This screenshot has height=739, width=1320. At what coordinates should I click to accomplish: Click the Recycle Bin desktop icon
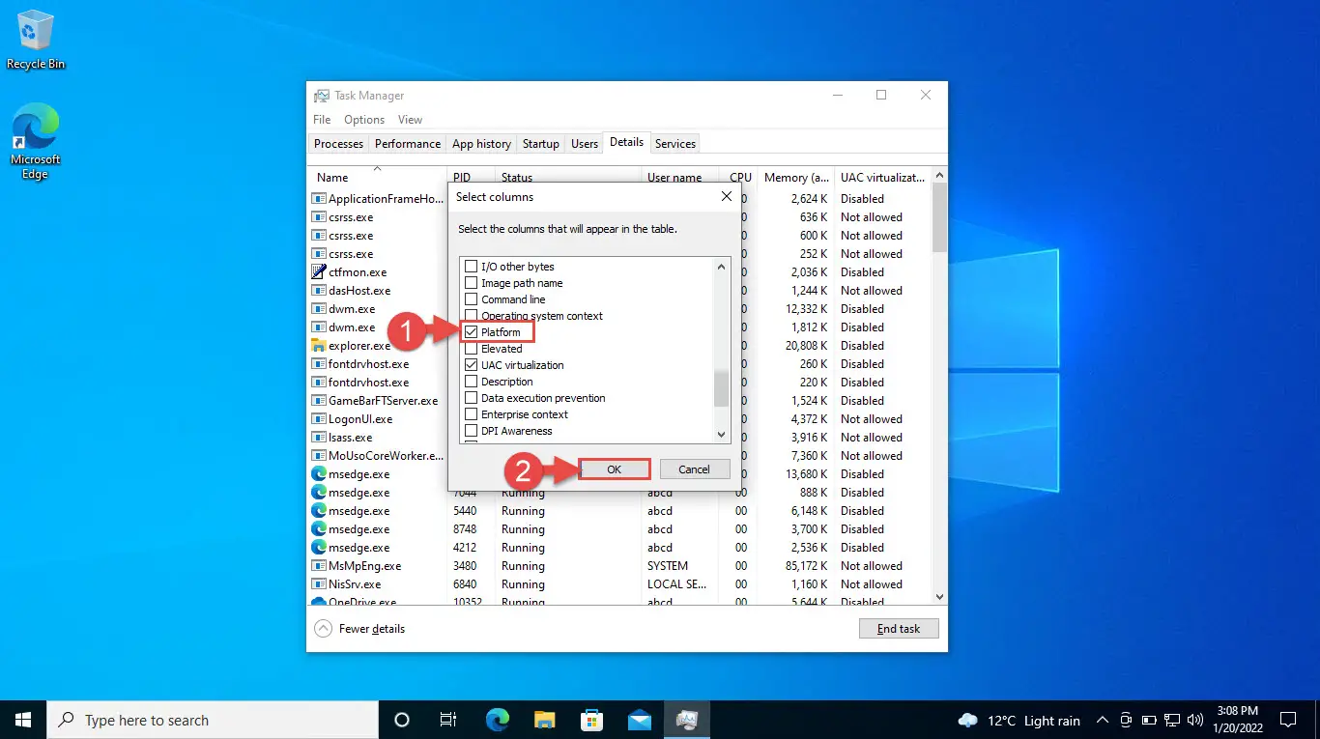tap(36, 39)
